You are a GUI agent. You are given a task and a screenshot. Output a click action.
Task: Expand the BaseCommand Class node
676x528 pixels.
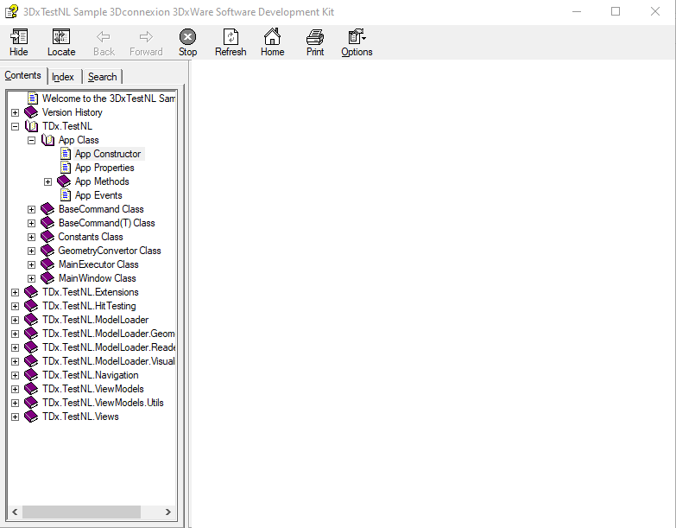click(31, 209)
